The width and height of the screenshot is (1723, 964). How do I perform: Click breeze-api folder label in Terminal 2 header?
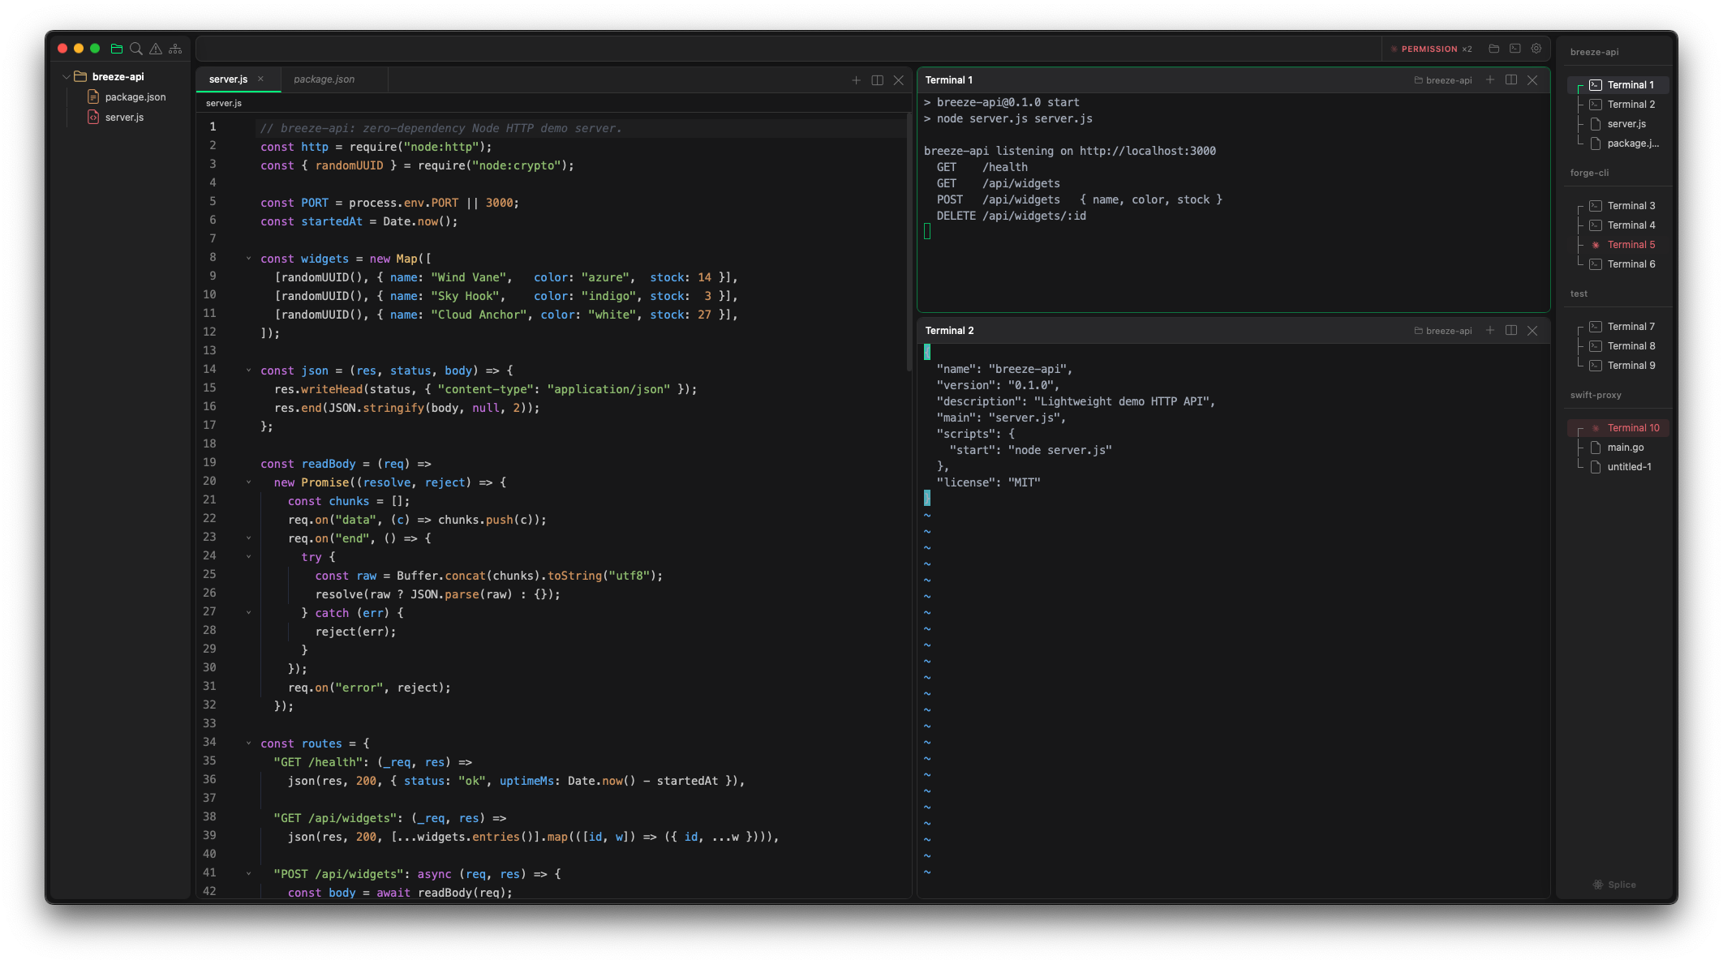[x=1443, y=331]
